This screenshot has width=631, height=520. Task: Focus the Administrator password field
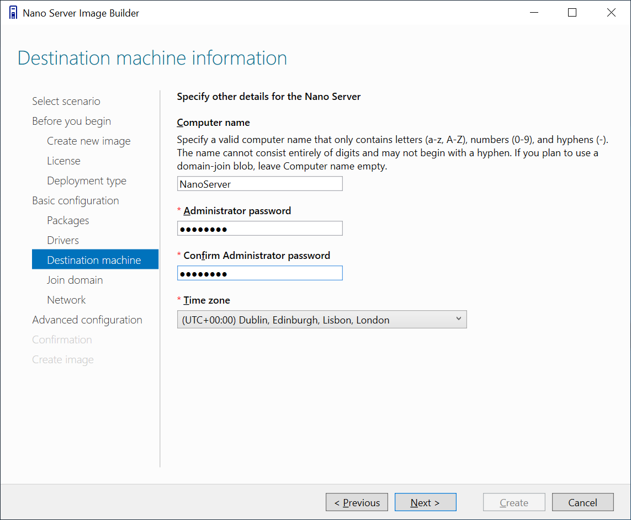click(259, 229)
